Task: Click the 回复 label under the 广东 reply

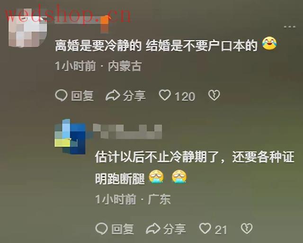Action: tap(123, 229)
